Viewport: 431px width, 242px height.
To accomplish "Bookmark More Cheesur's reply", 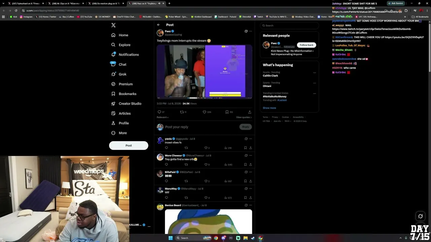I will [245, 164].
